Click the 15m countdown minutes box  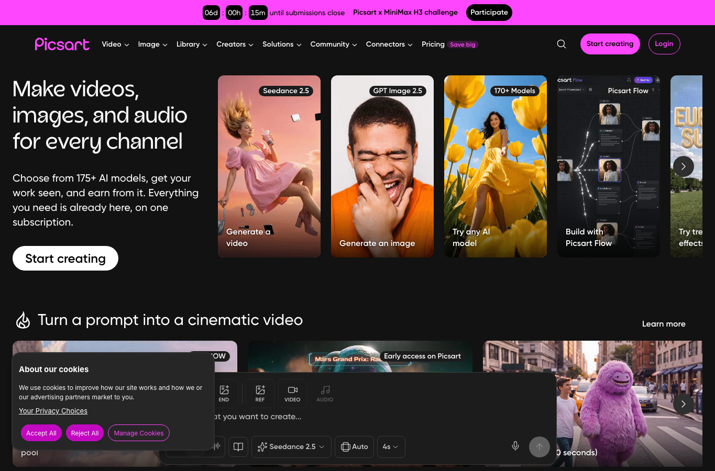(x=258, y=13)
